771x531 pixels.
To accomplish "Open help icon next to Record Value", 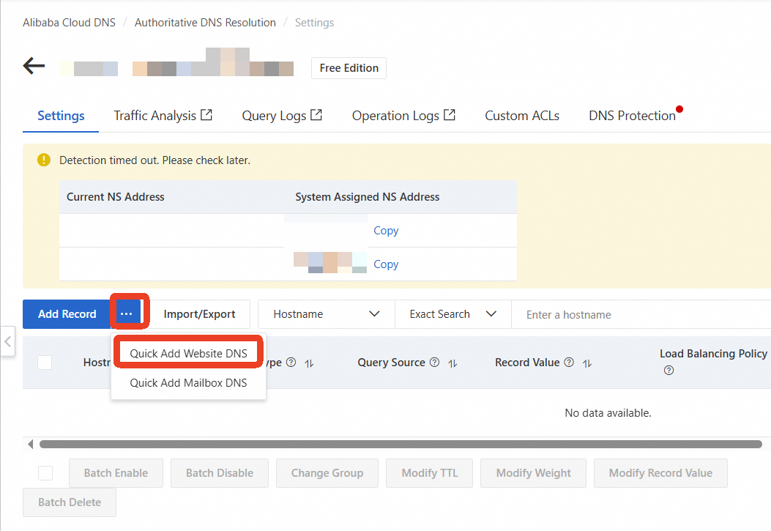I will pyautogui.click(x=569, y=363).
